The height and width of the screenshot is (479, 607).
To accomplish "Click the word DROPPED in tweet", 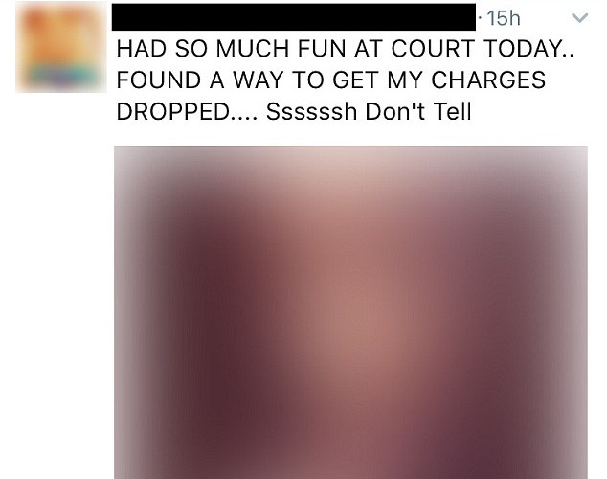I will (x=173, y=112).
